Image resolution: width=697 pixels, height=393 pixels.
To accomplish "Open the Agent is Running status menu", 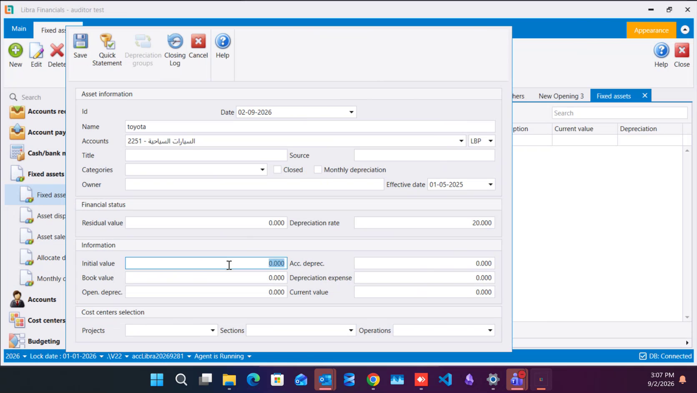I will tap(223, 356).
